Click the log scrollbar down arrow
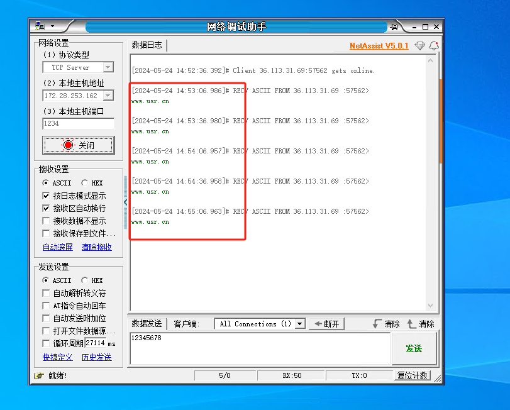510x410 pixels. (x=430, y=306)
